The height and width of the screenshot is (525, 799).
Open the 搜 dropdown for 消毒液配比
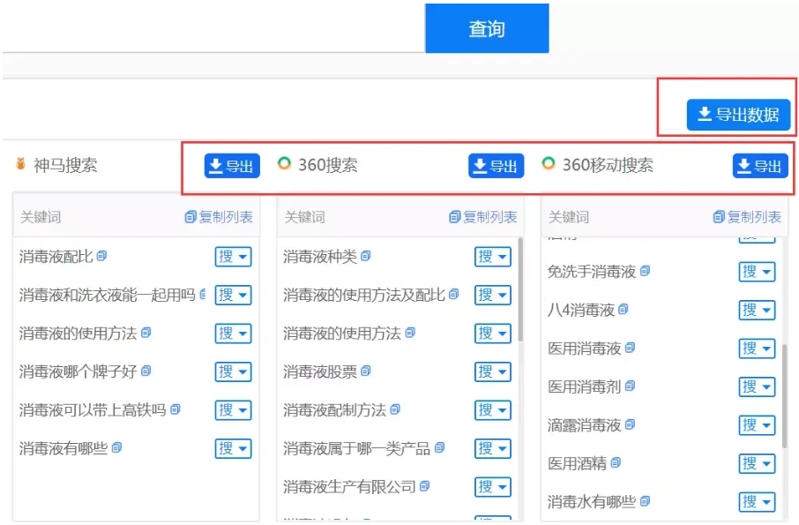(234, 257)
